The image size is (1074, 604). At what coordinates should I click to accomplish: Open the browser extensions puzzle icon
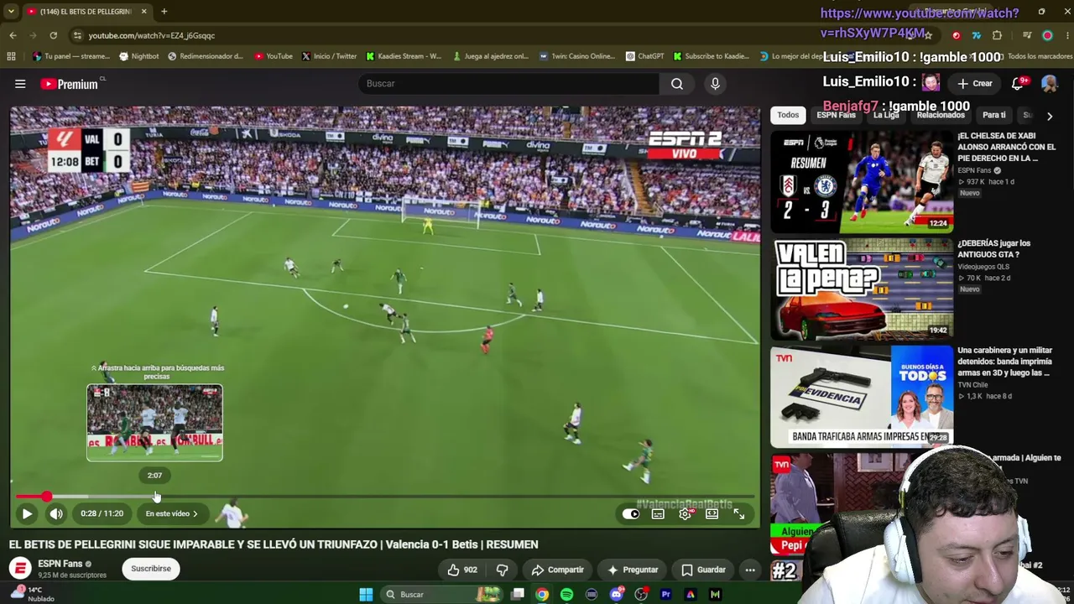pyautogui.click(x=997, y=35)
